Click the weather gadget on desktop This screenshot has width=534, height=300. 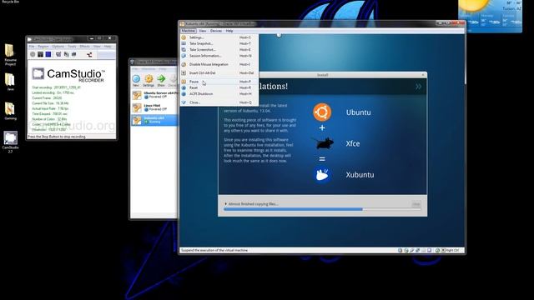[x=490, y=16]
